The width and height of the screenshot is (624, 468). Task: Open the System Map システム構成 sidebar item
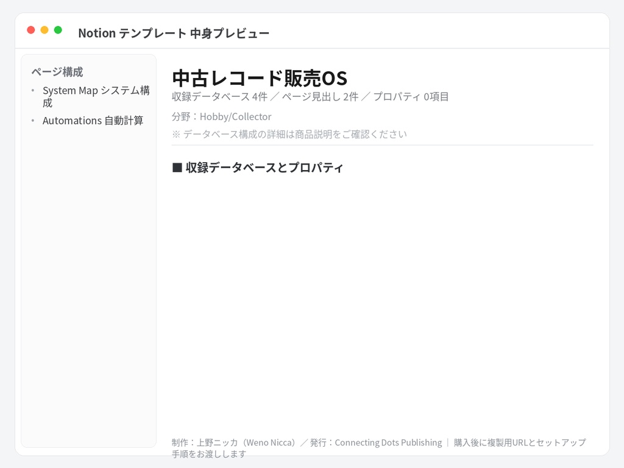(96, 97)
